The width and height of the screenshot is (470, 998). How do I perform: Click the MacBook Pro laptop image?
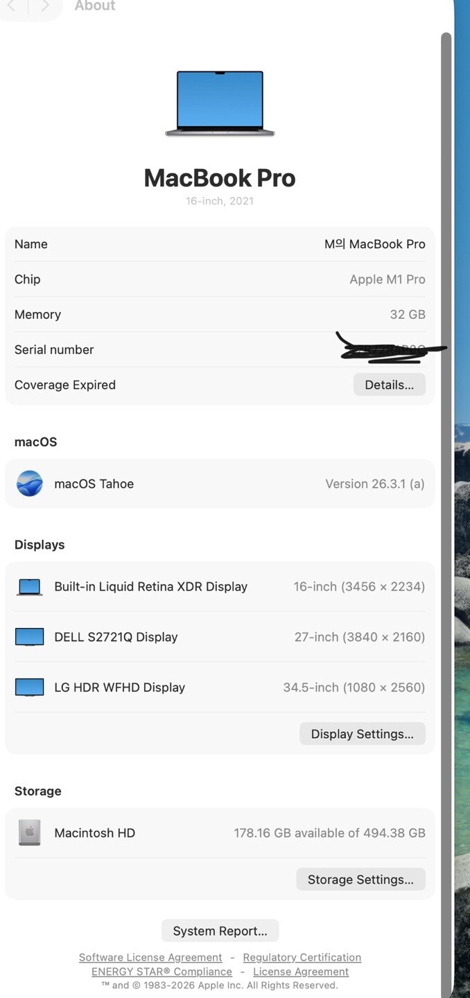tap(220, 103)
